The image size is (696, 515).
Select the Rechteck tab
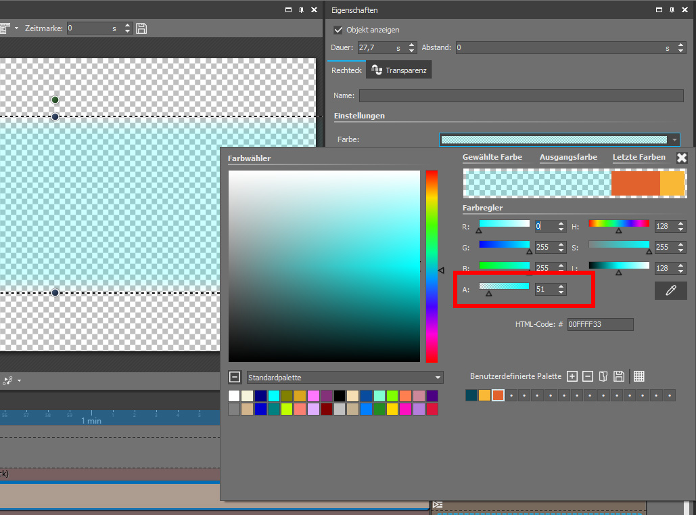click(x=346, y=70)
